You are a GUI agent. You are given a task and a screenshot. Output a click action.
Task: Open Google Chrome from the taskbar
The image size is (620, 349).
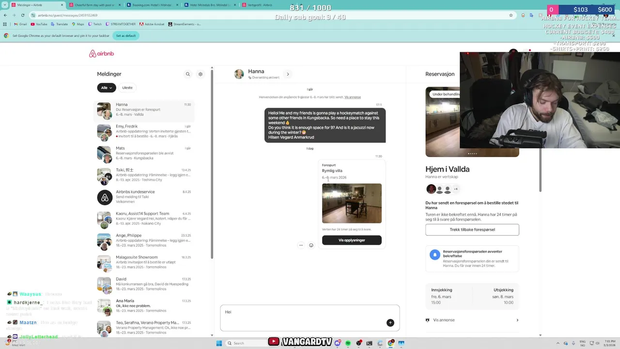[390, 343]
